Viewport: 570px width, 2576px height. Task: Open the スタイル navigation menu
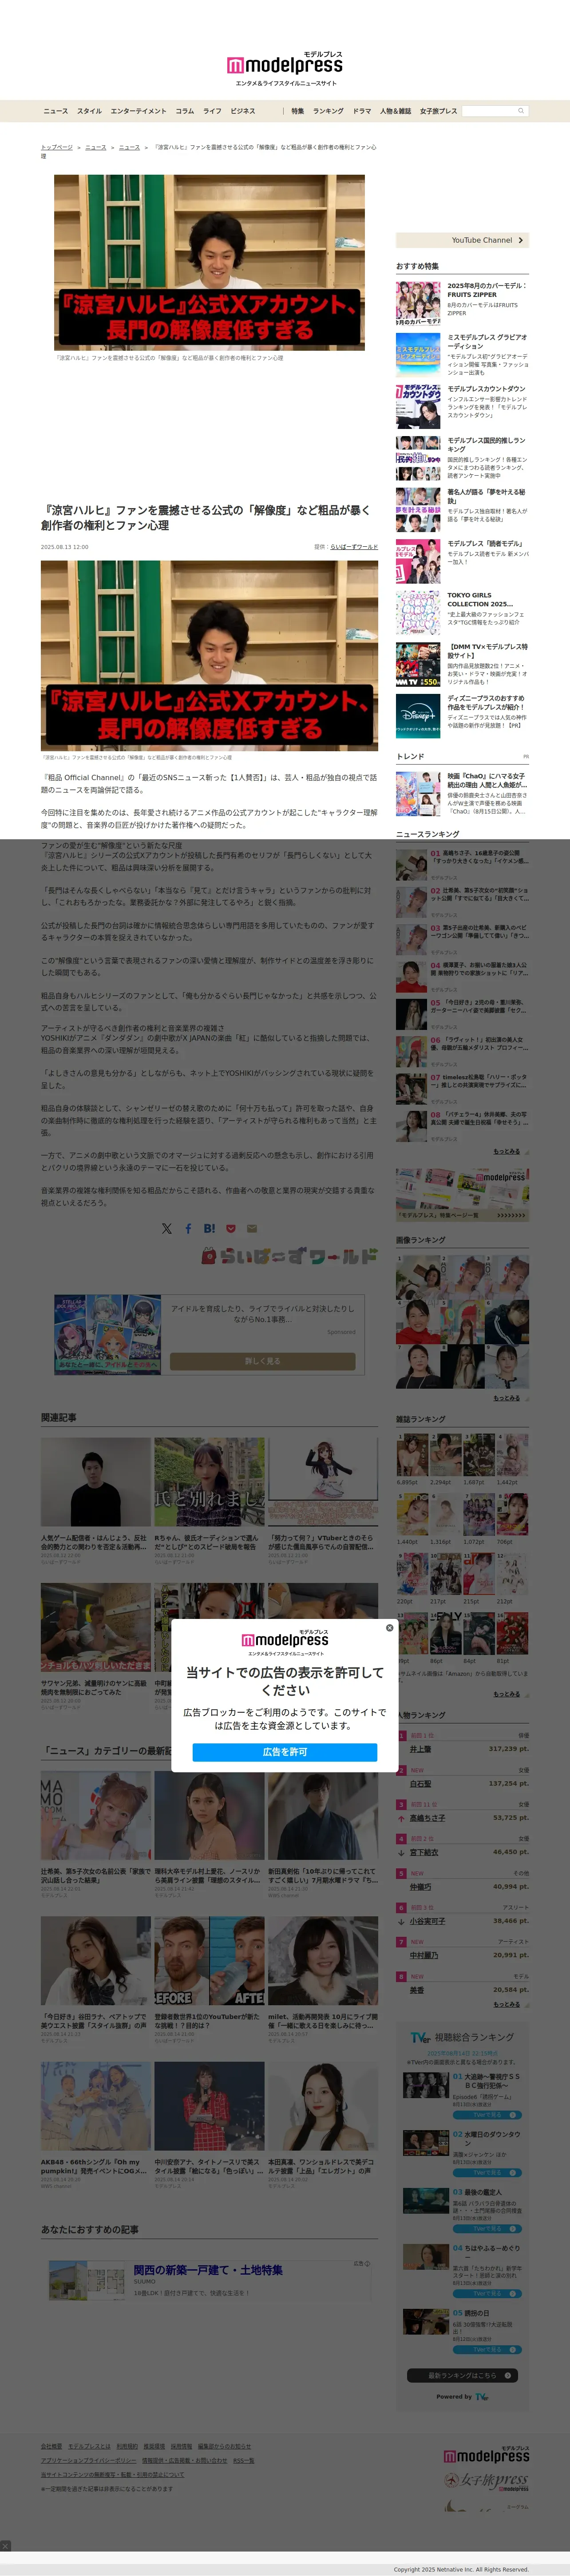coord(90,111)
